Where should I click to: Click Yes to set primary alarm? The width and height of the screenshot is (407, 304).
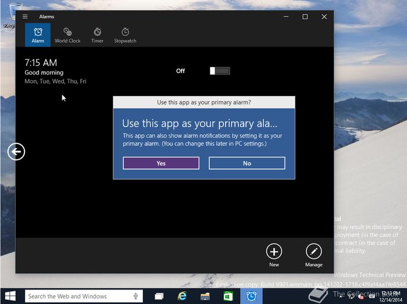(x=161, y=163)
